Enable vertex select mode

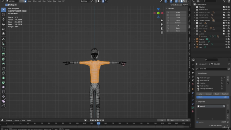click(x=21, y=1)
